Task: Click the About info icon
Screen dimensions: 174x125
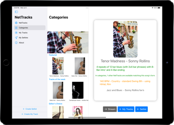Action: pyautogui.click(x=16, y=43)
